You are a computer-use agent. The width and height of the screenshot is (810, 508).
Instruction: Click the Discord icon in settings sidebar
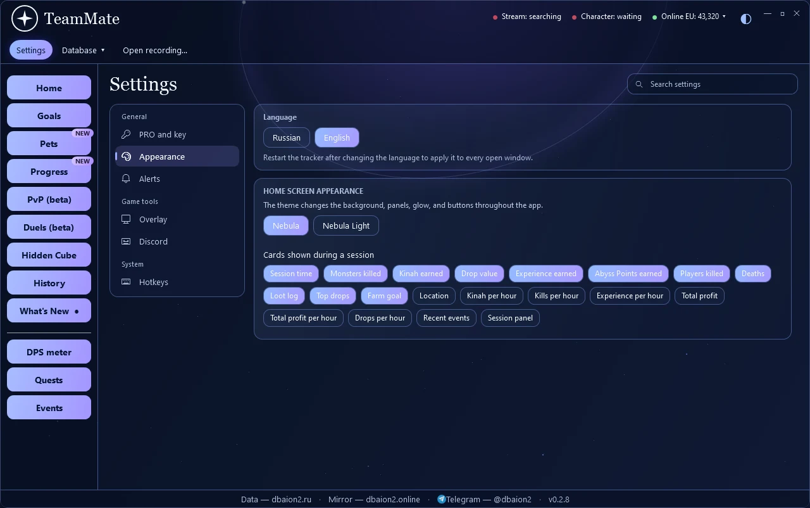click(126, 241)
